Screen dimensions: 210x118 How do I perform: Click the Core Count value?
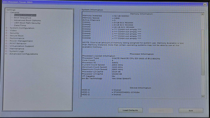(113, 60)
